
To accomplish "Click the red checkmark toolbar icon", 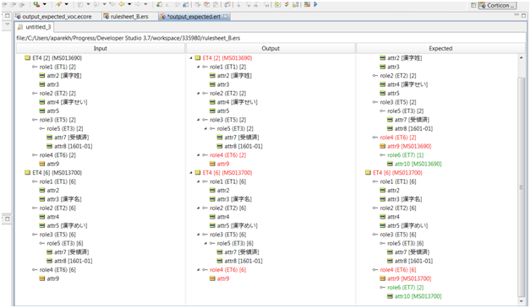I will (x=287, y=4).
